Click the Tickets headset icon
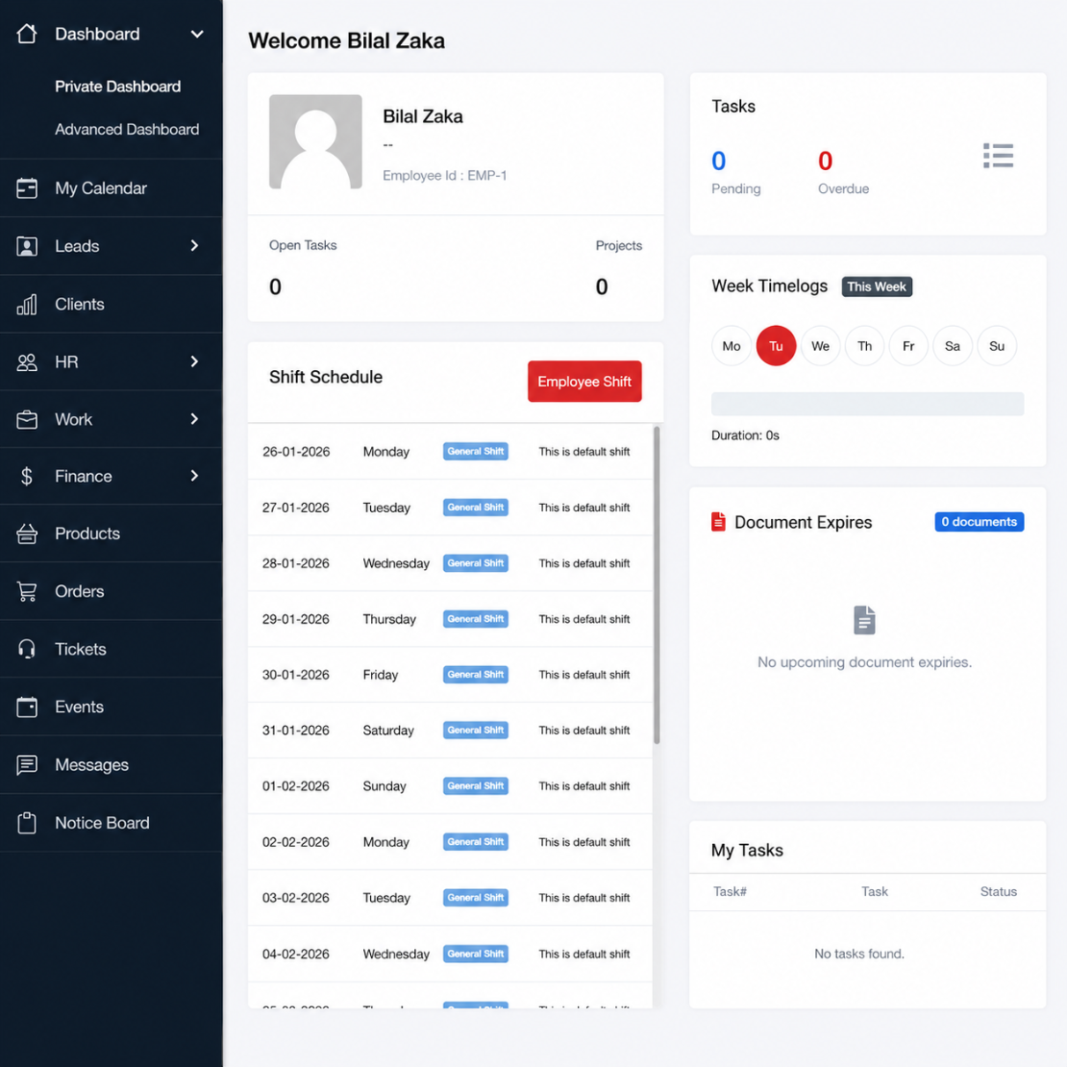The width and height of the screenshot is (1067, 1067). [x=27, y=649]
